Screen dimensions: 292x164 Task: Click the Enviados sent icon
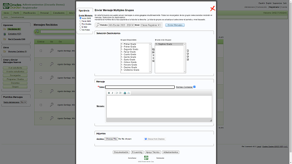(5, 34)
